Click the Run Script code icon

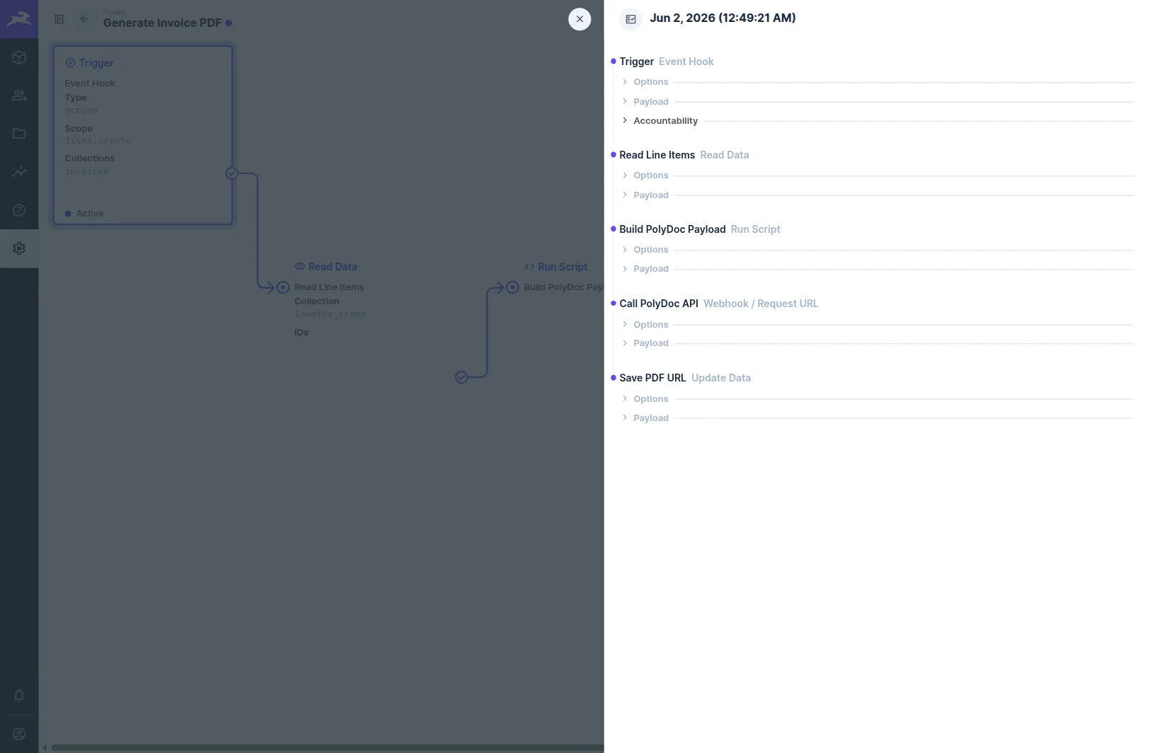tap(529, 267)
